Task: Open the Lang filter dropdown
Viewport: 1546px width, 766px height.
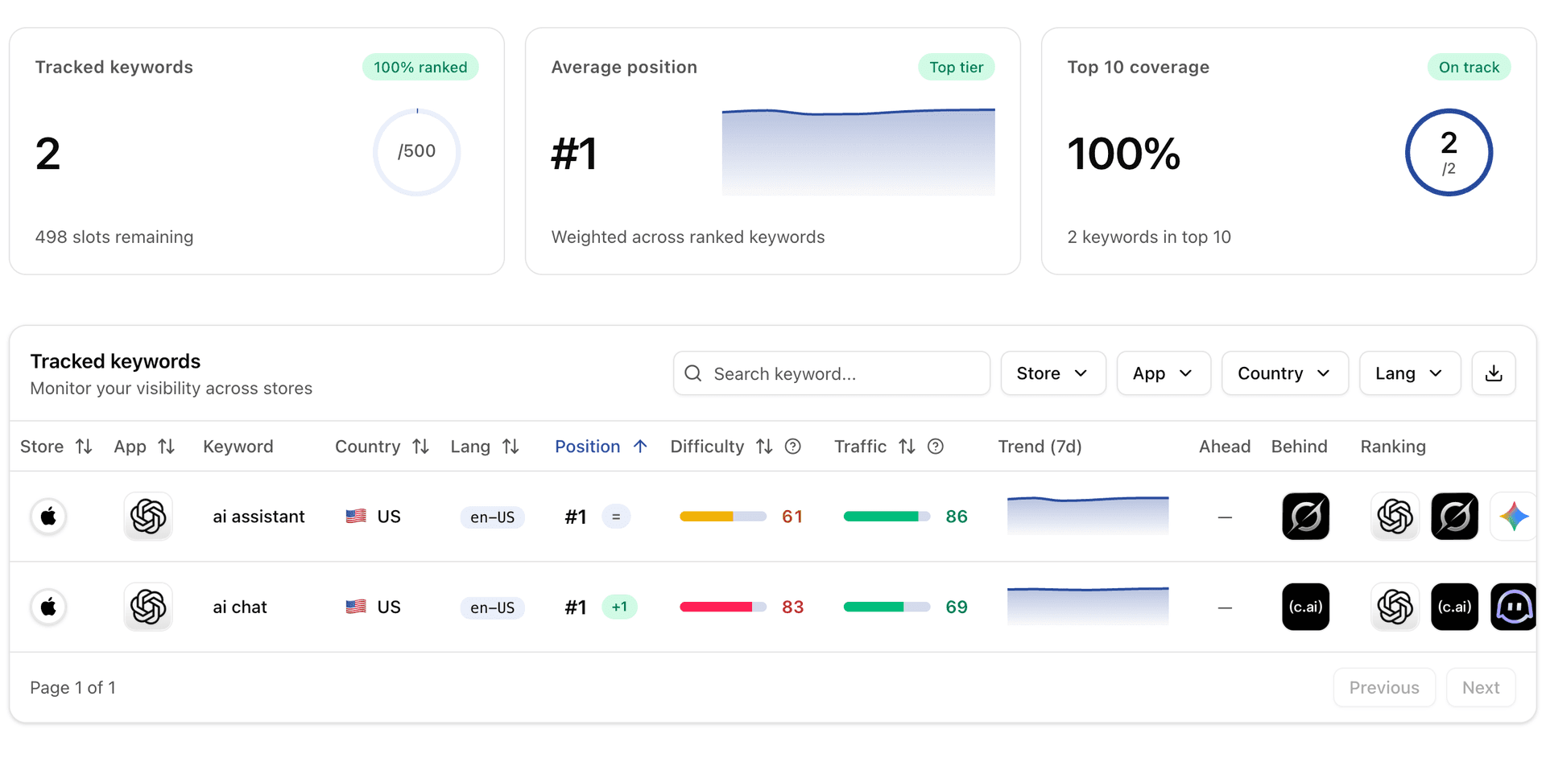Action: pos(1409,373)
